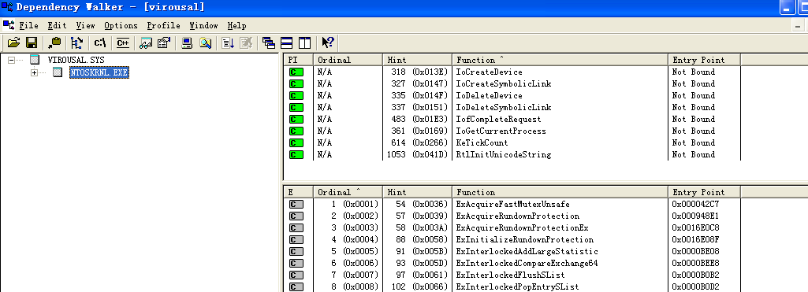Open the Help menu
Image resolution: width=808 pixels, height=292 pixels.
[x=237, y=25]
